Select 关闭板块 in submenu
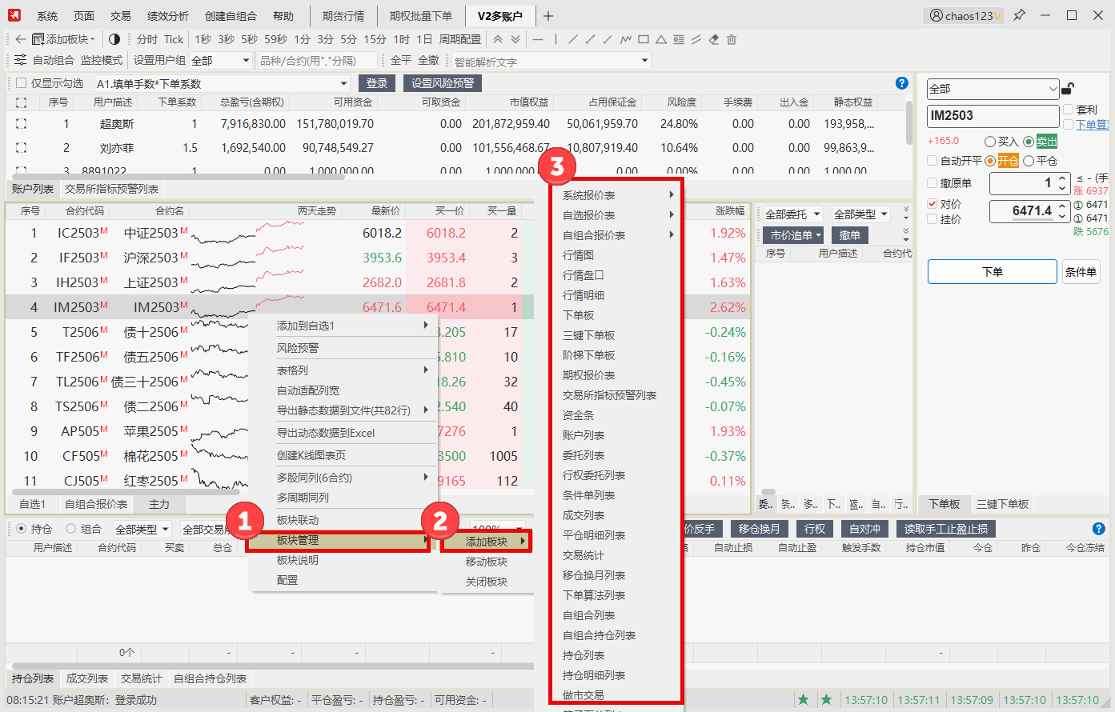The image size is (1115, 712). click(487, 582)
